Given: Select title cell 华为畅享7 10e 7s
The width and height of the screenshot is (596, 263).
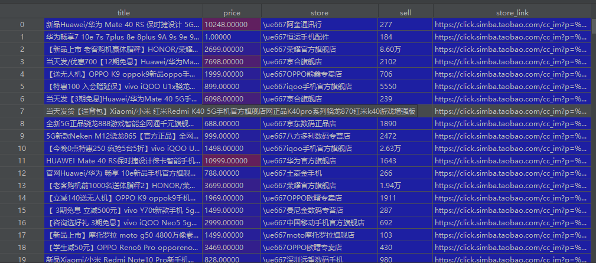Looking at the screenshot, I should pos(123,37).
